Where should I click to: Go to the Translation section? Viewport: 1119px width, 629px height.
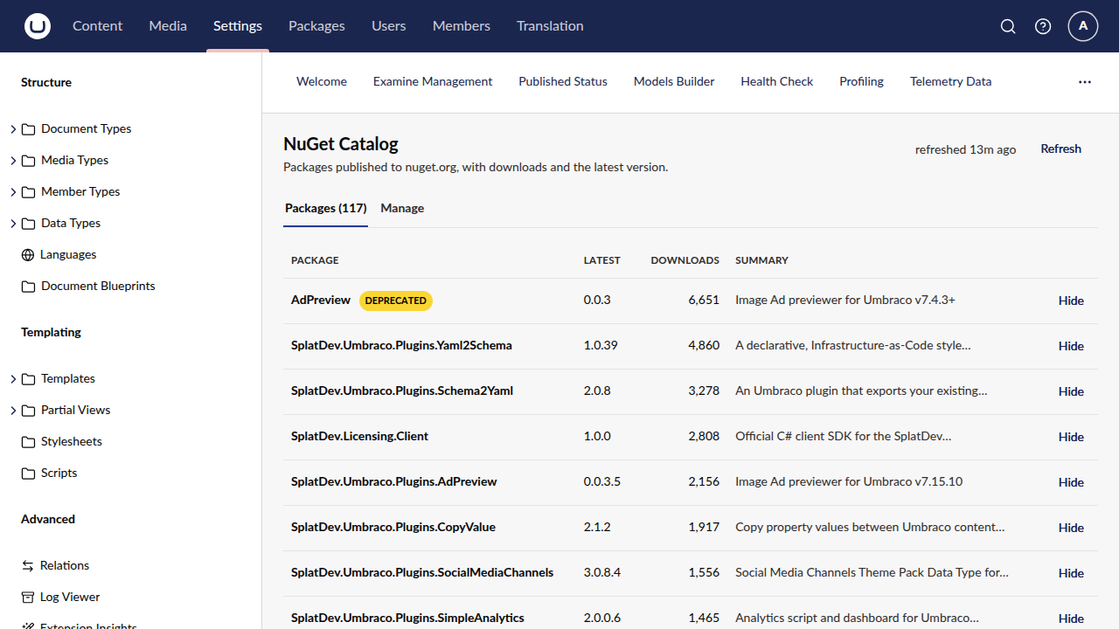[x=550, y=26]
